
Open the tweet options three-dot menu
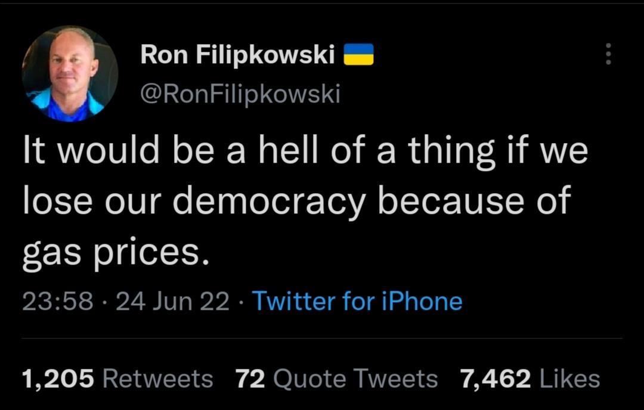tap(609, 55)
